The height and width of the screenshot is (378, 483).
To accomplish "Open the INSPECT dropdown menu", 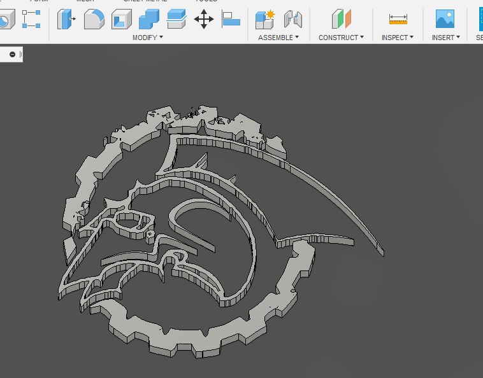I will click(x=398, y=38).
